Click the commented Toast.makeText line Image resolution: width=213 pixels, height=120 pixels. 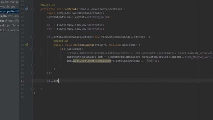click(x=140, y=53)
